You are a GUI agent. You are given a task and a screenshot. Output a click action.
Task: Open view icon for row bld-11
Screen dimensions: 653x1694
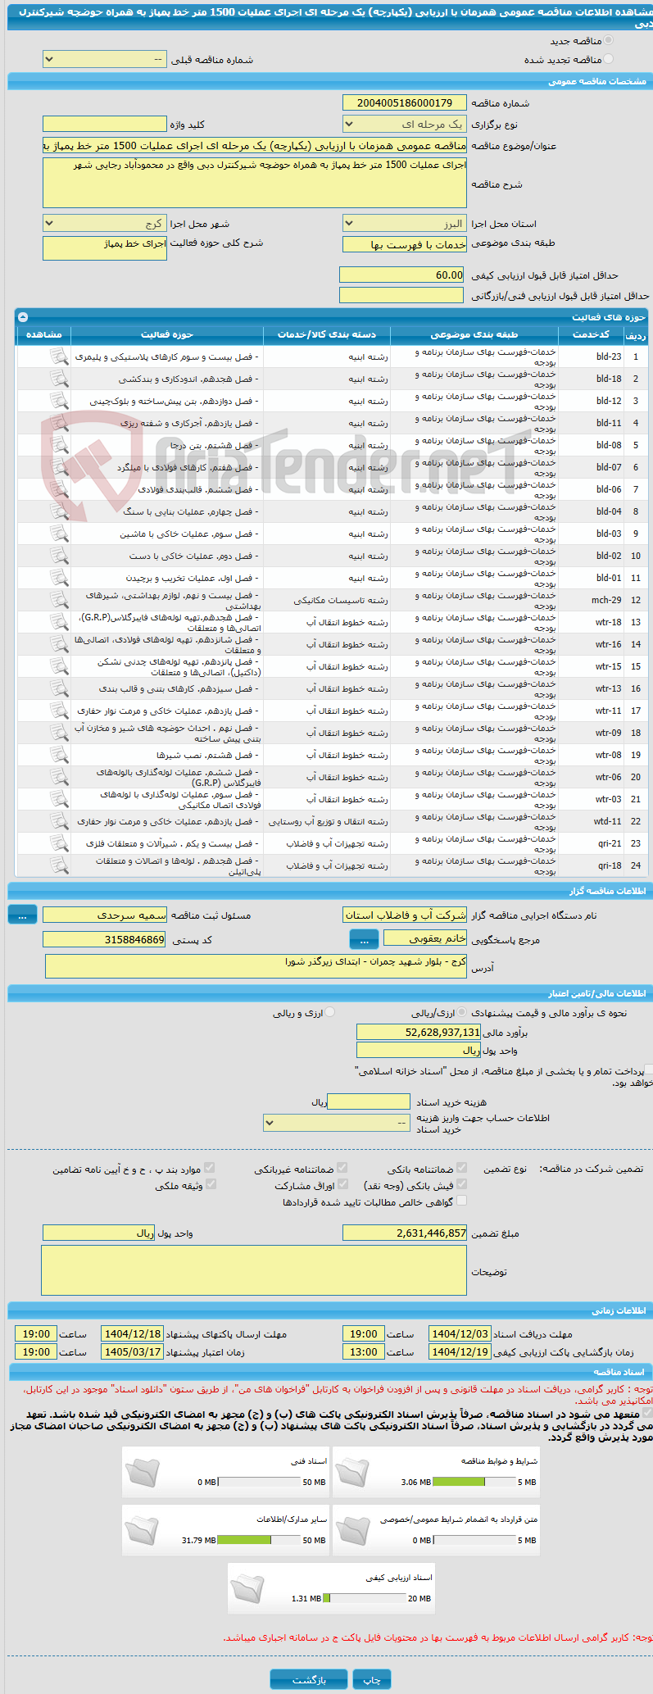click(59, 423)
